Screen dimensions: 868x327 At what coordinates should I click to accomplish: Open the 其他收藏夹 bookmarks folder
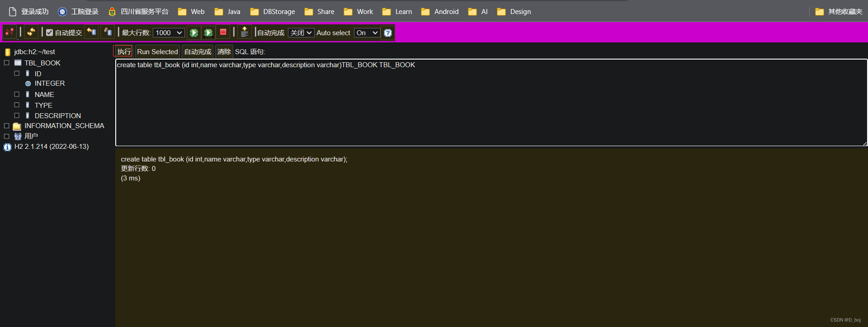click(839, 12)
